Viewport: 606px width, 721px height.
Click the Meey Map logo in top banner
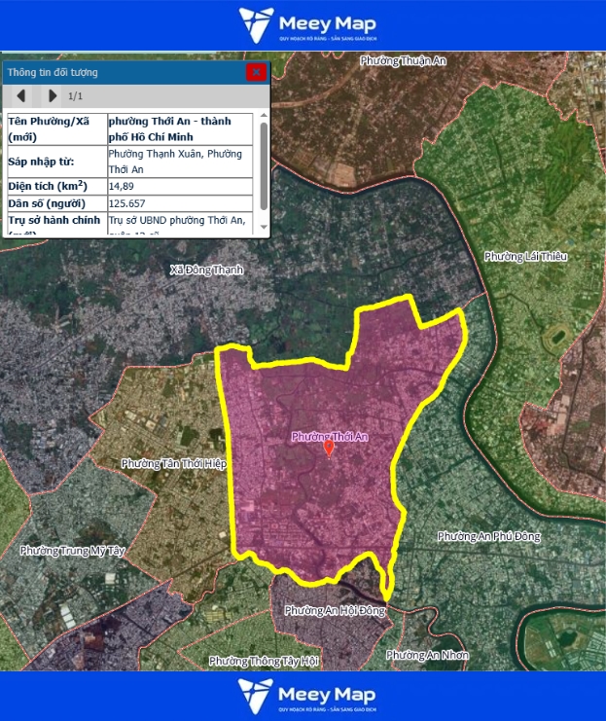pos(303,24)
